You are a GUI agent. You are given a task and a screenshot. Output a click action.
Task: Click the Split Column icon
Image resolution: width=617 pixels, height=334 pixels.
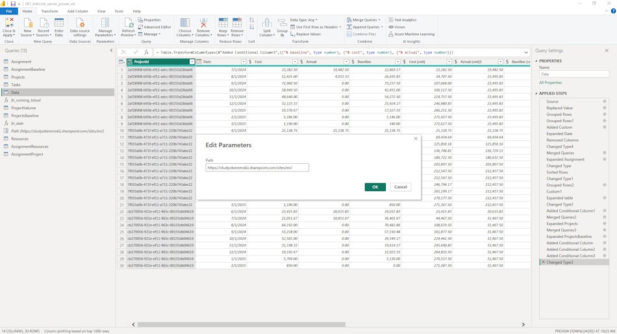pos(267,23)
